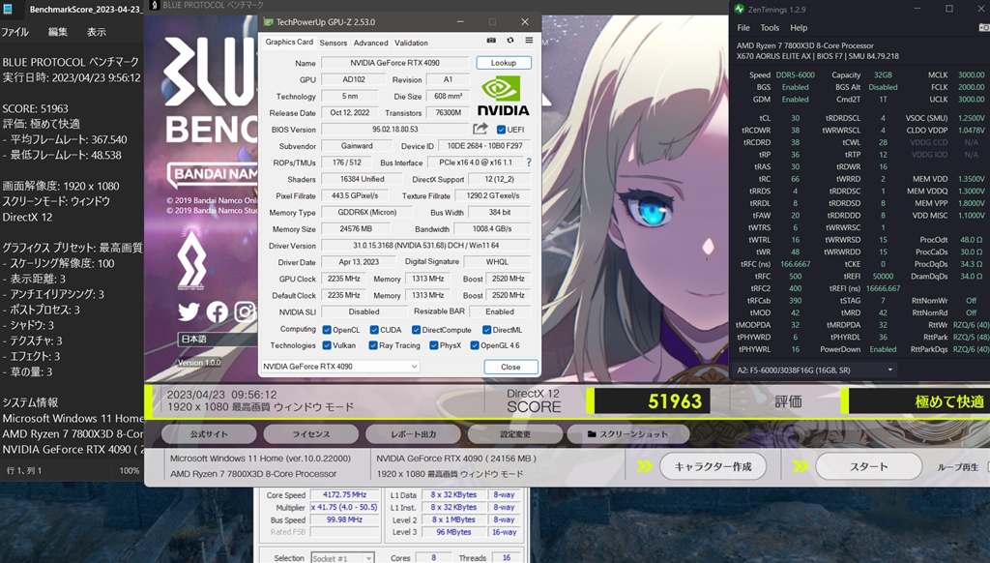The image size is (990, 563).
Task: Click the GPU-Z refresh icon
Action: coord(510,41)
